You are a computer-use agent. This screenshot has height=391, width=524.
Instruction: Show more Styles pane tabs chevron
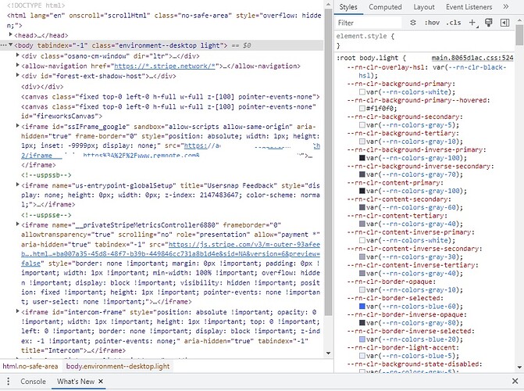tap(505, 7)
